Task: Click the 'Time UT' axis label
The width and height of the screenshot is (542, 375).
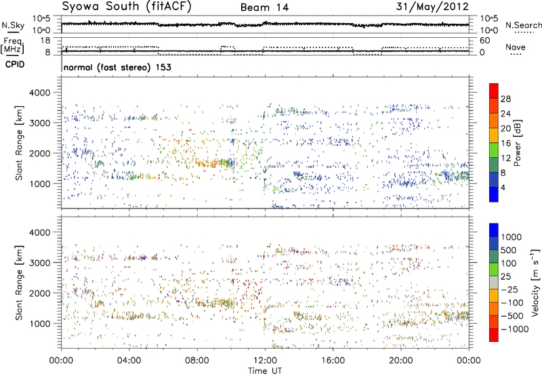Action: click(x=265, y=371)
